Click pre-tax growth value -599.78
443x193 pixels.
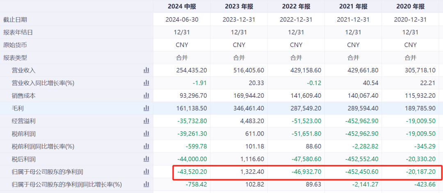(197, 146)
